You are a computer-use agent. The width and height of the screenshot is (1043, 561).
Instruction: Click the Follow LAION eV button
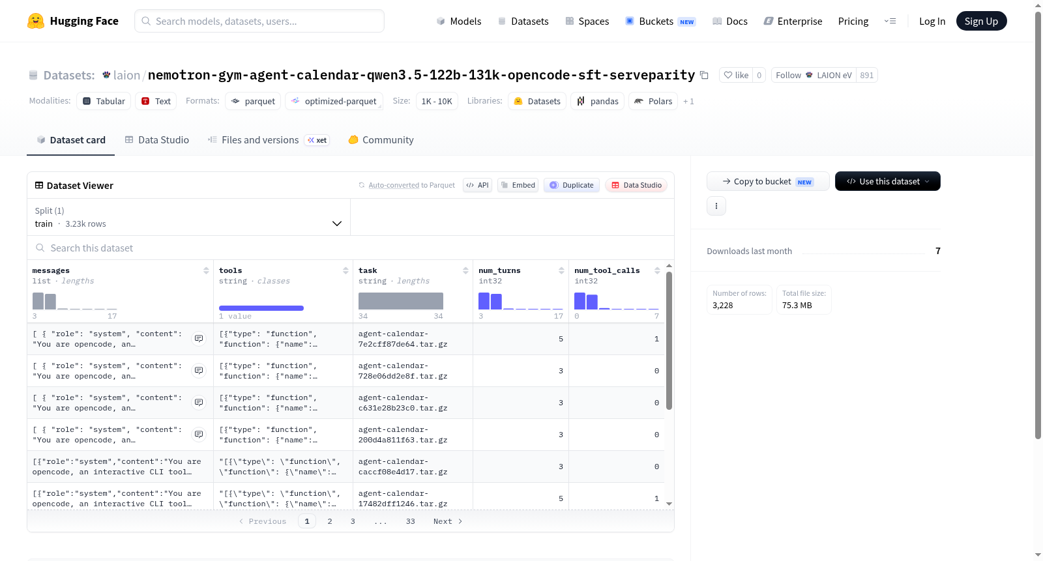tap(814, 75)
